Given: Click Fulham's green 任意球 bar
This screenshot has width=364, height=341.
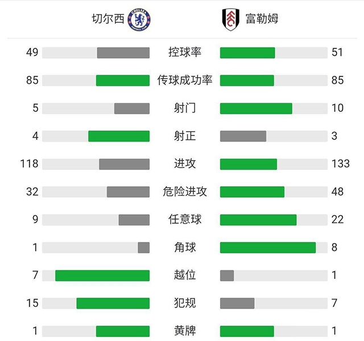Looking at the screenshot, I should (x=258, y=219).
